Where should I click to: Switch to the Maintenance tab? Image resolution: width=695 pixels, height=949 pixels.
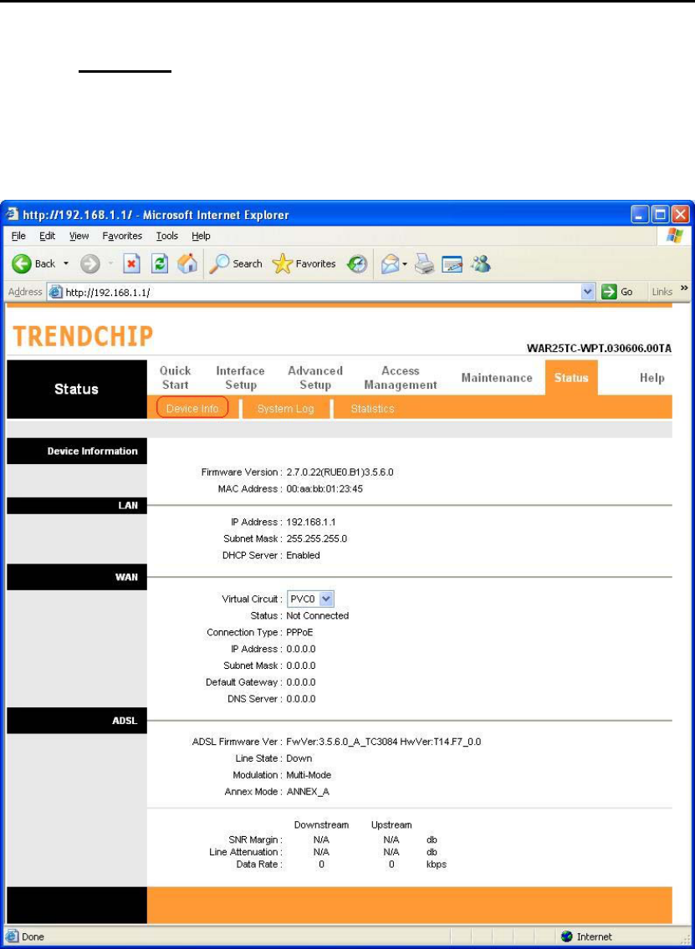[x=497, y=378]
